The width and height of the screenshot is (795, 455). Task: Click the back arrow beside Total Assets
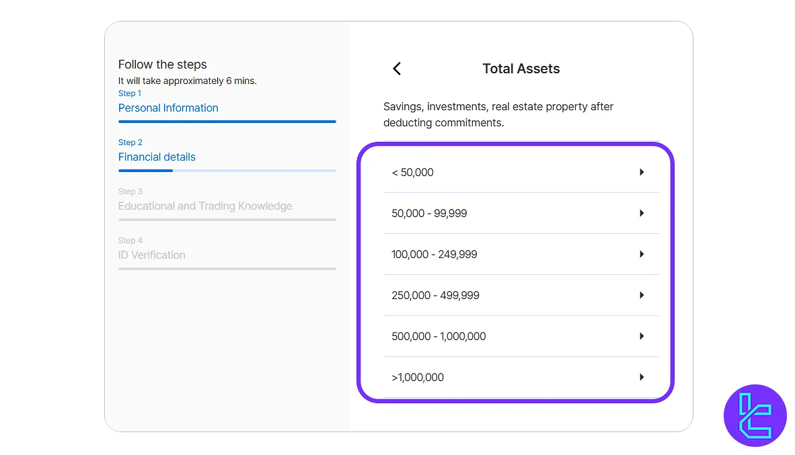(397, 69)
